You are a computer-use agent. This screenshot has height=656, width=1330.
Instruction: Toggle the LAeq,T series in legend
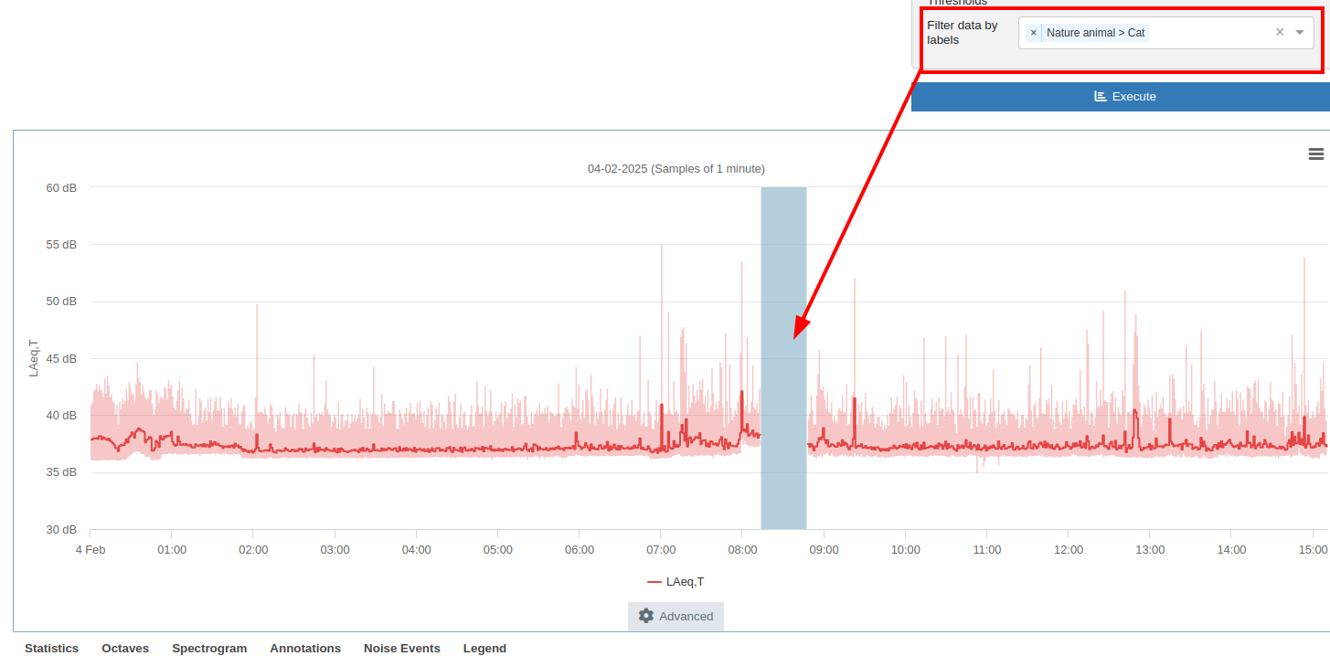(676, 582)
